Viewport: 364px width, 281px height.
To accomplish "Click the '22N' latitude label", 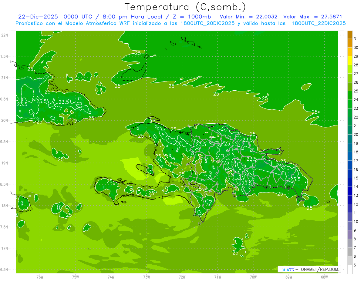I will click(5, 35).
